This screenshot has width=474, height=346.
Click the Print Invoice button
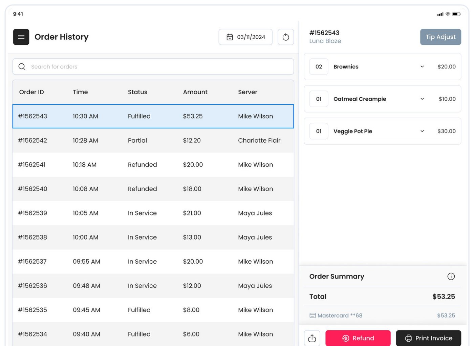click(x=429, y=338)
